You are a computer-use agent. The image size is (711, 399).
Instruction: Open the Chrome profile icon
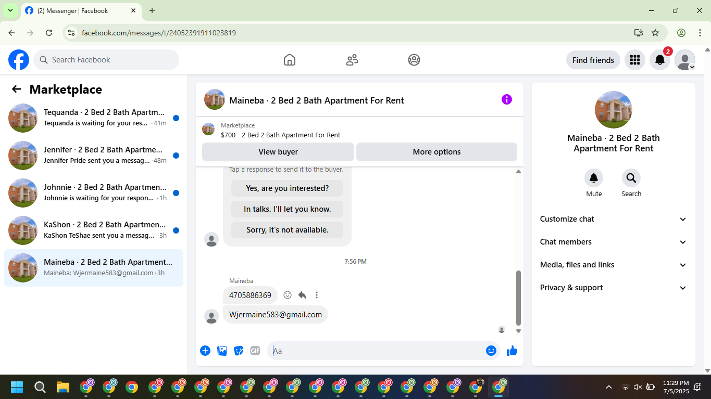click(x=681, y=33)
